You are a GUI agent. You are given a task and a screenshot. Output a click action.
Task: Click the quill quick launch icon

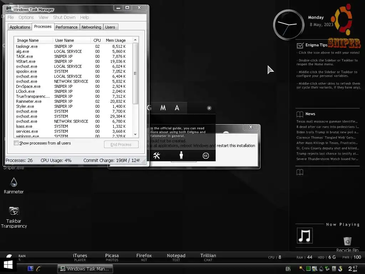38,268
